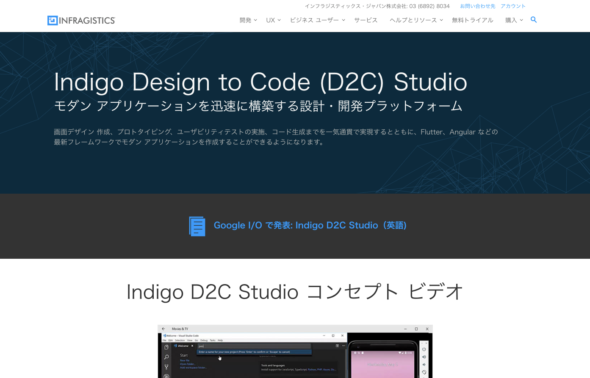The image size is (590, 378).
Task: Expand the 開発 dropdown menu
Action: [248, 20]
